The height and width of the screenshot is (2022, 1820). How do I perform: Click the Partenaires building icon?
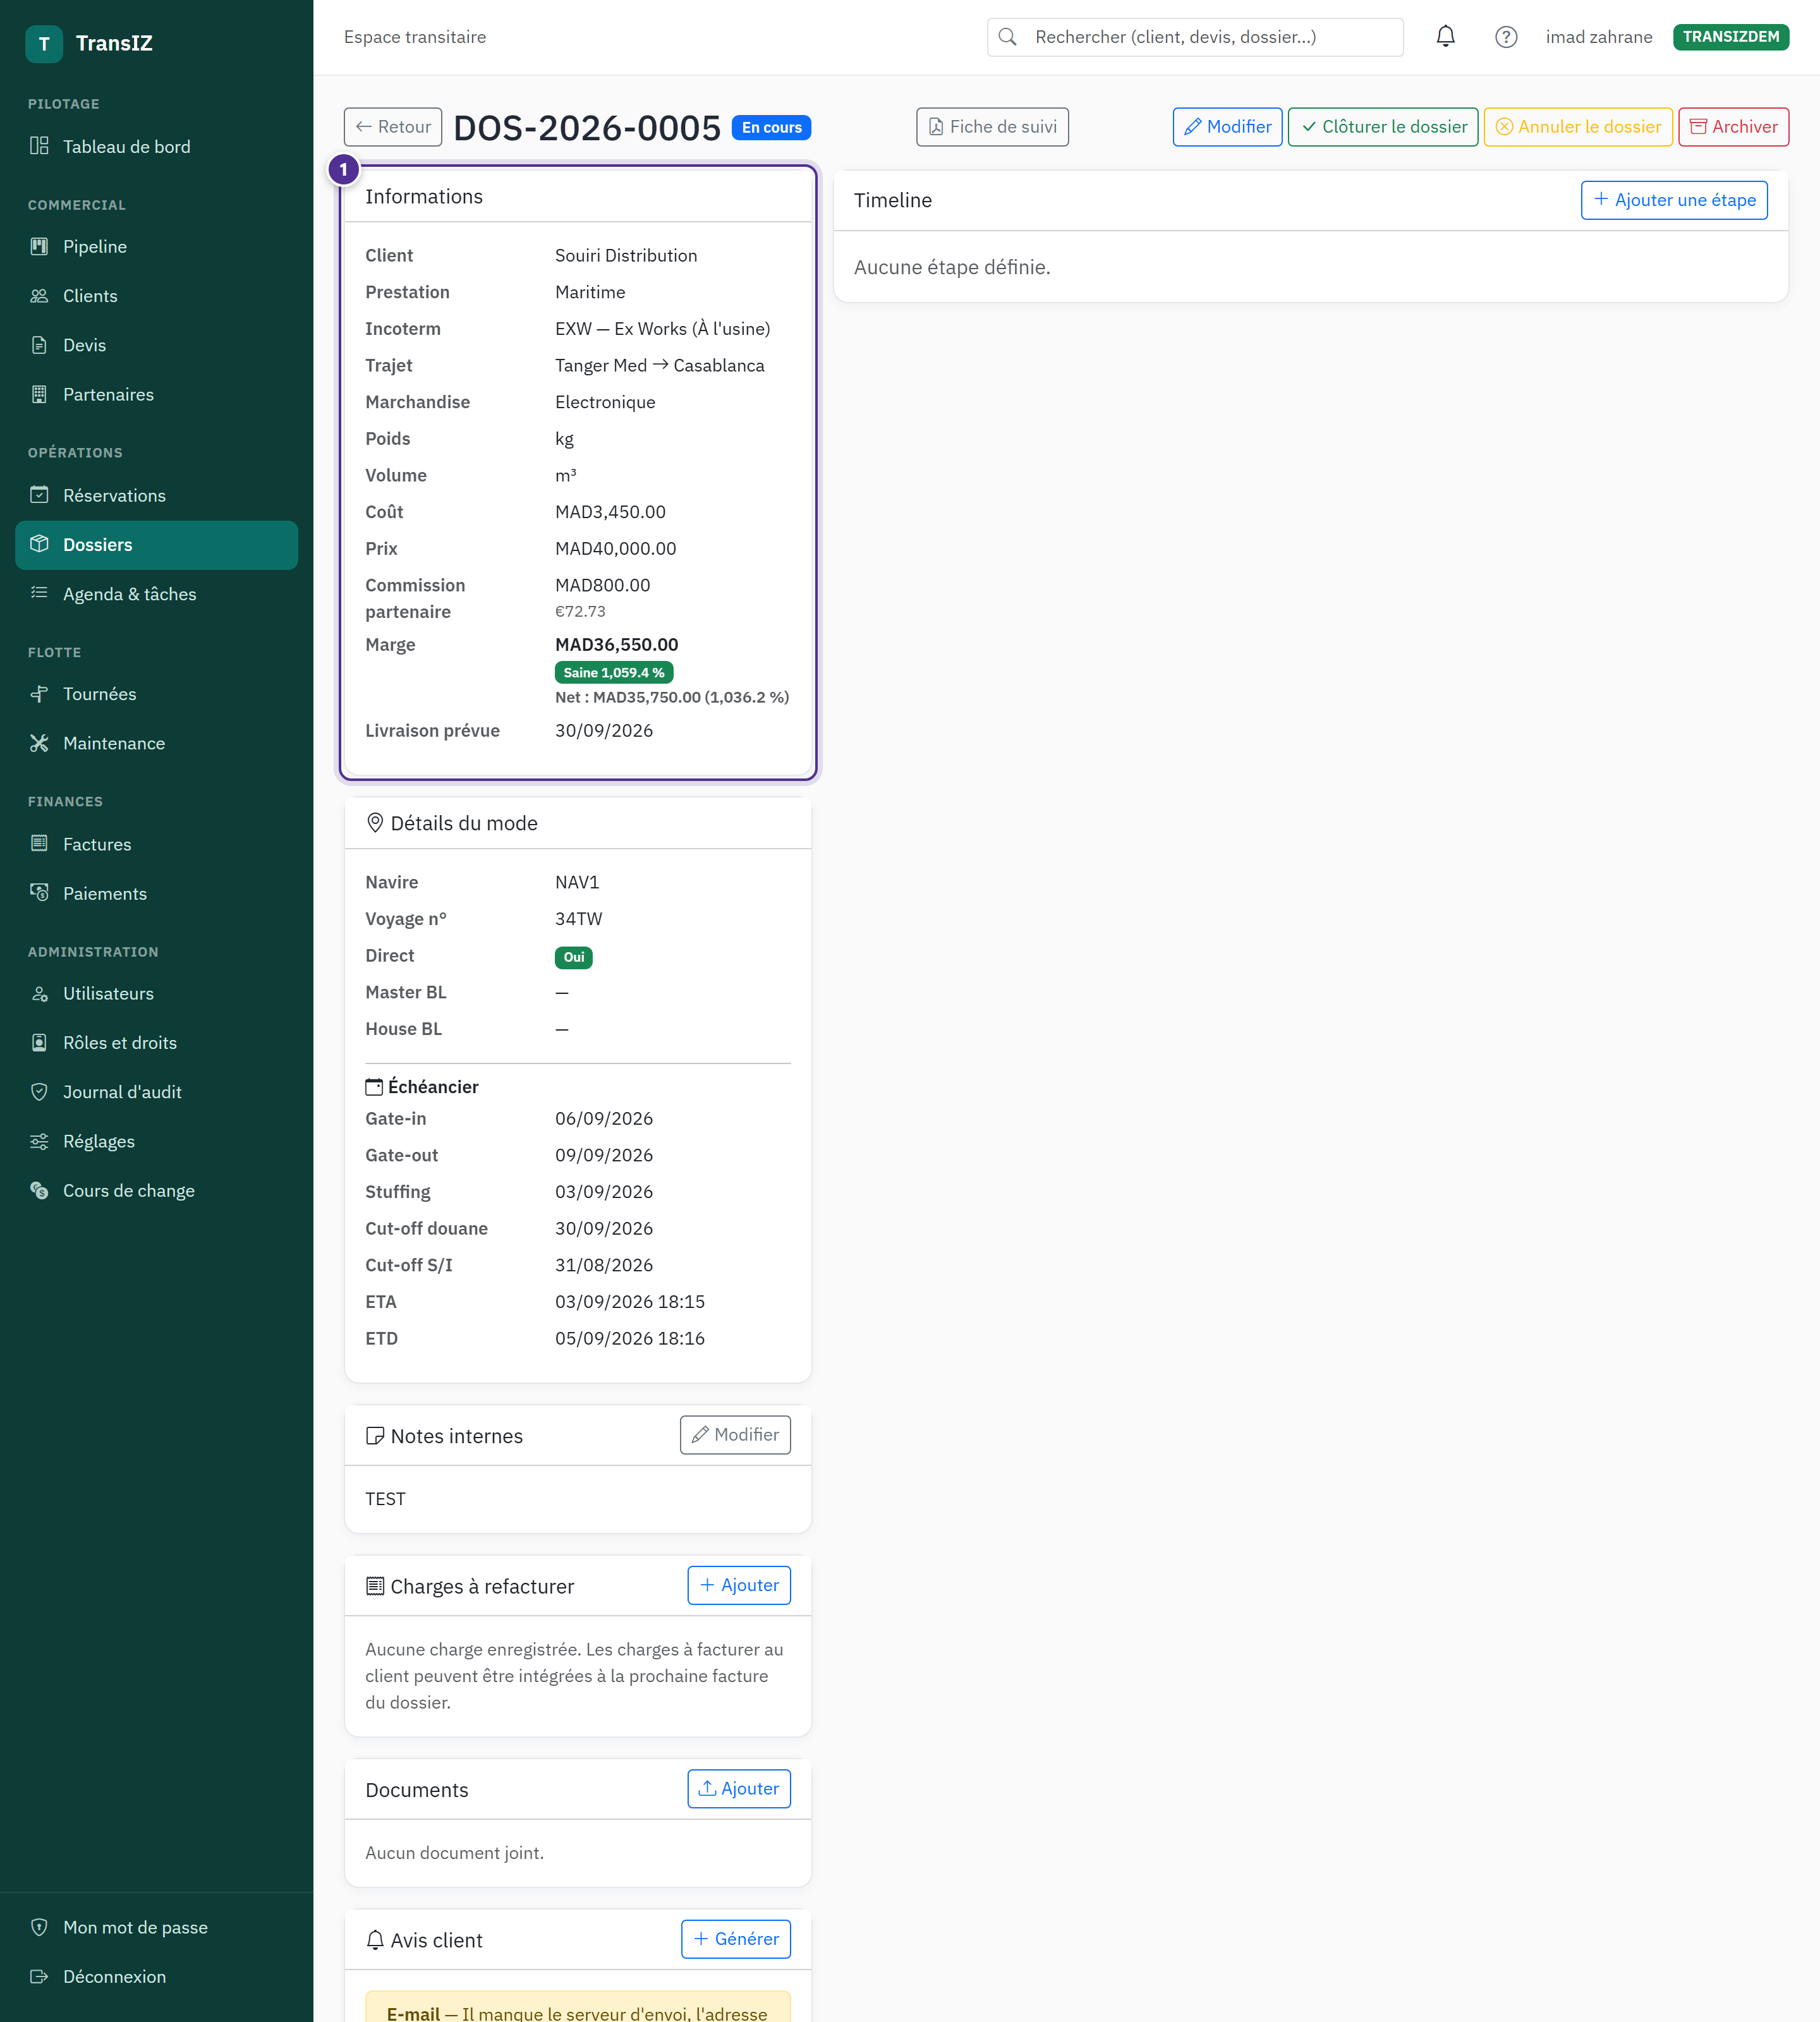click(39, 394)
